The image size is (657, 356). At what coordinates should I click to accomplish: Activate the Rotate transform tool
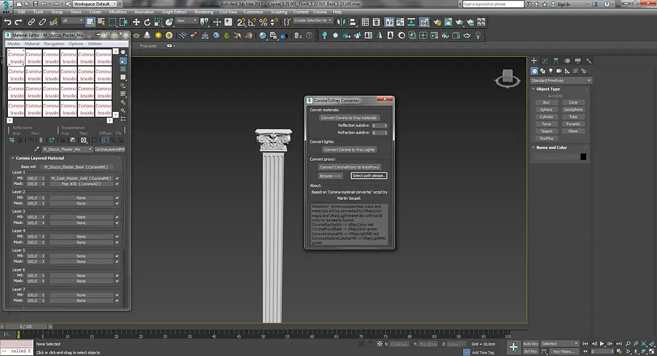click(x=147, y=22)
